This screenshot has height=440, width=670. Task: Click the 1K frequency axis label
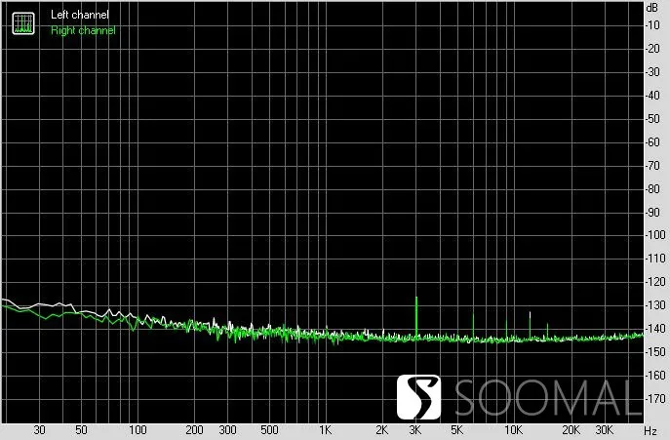pos(326,429)
